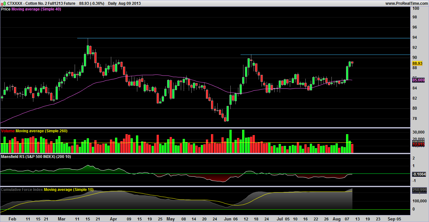Click the 88.93 (-0.36%) quote in the header
This screenshot has width=429, height=222.
[91, 3]
